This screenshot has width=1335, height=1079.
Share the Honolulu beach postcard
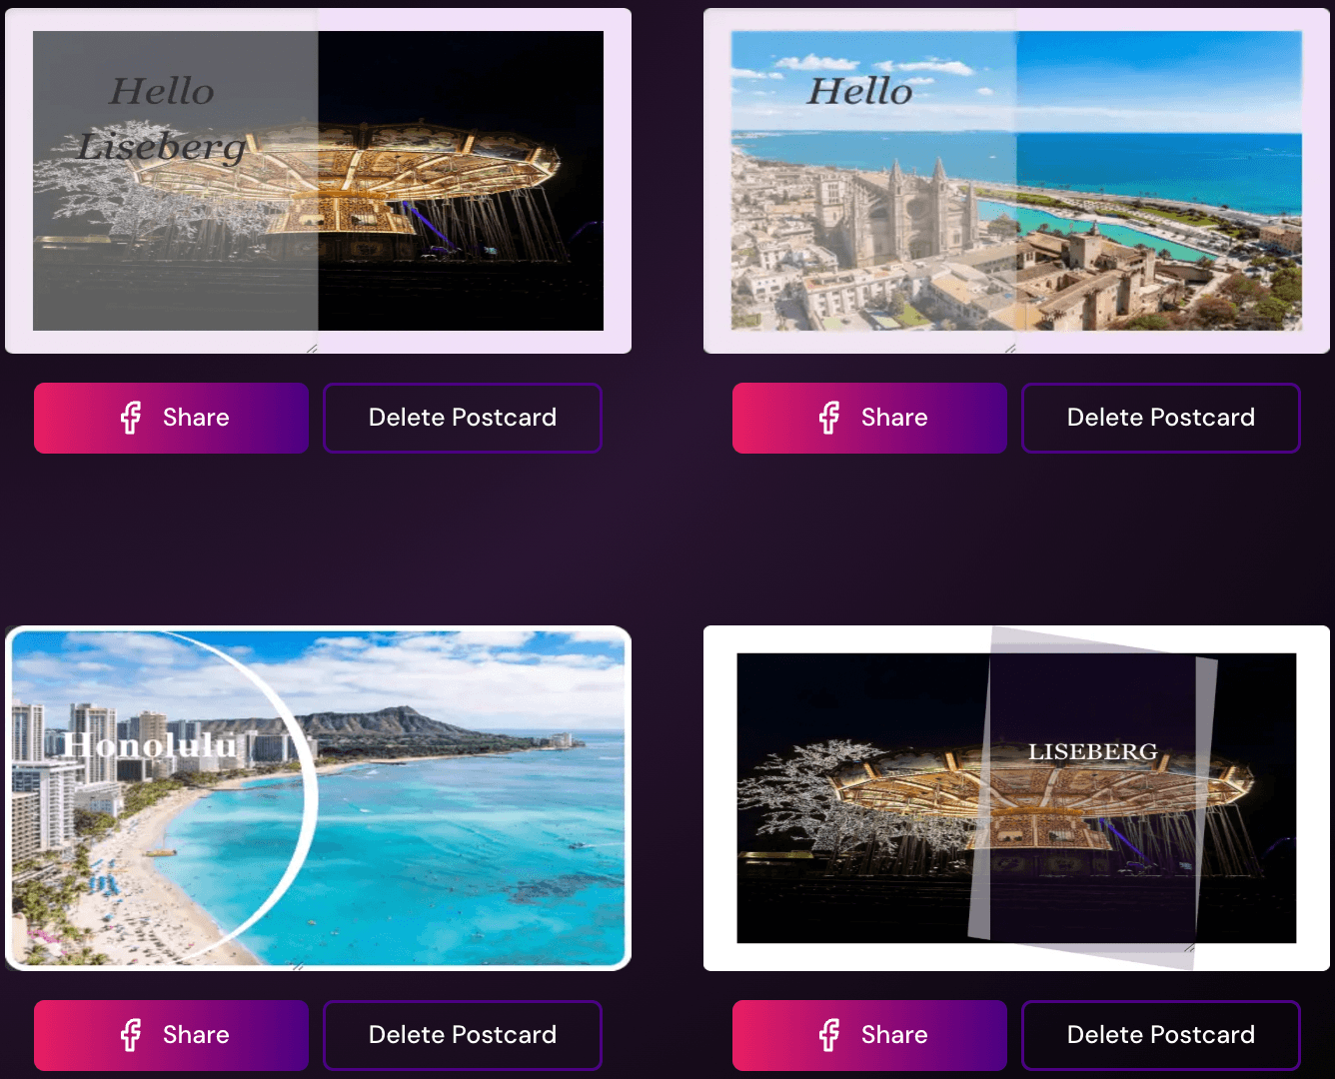(x=171, y=1035)
